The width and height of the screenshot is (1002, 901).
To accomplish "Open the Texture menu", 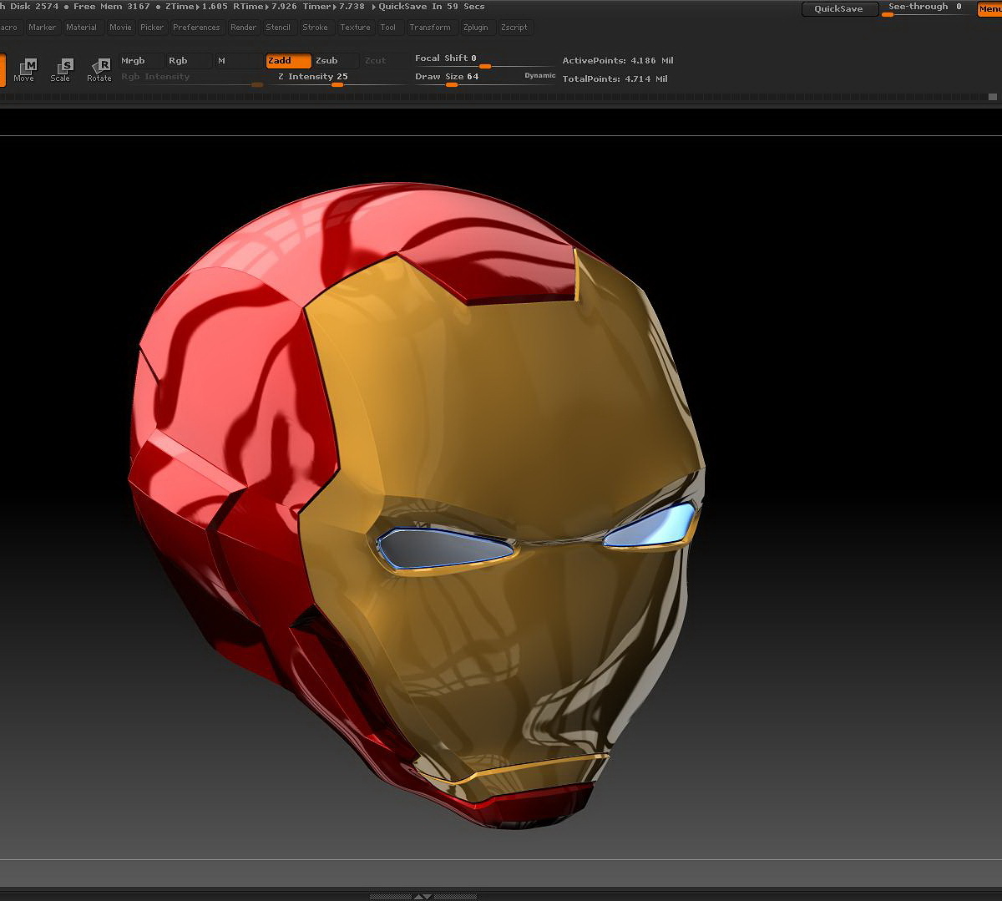I will pos(355,28).
